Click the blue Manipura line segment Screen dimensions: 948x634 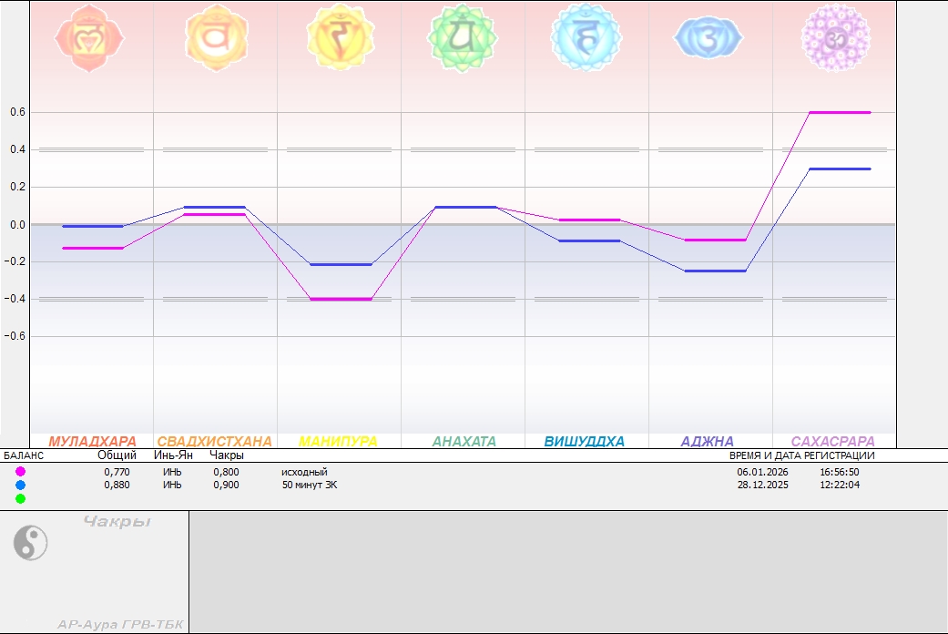[341, 264]
